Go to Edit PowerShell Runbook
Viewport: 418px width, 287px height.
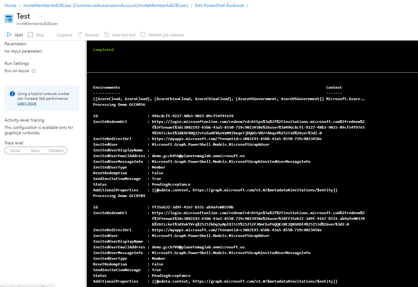pos(219,5)
